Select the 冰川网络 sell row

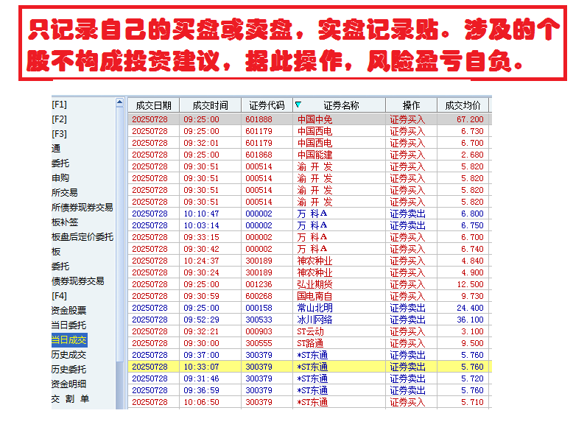coord(309,320)
